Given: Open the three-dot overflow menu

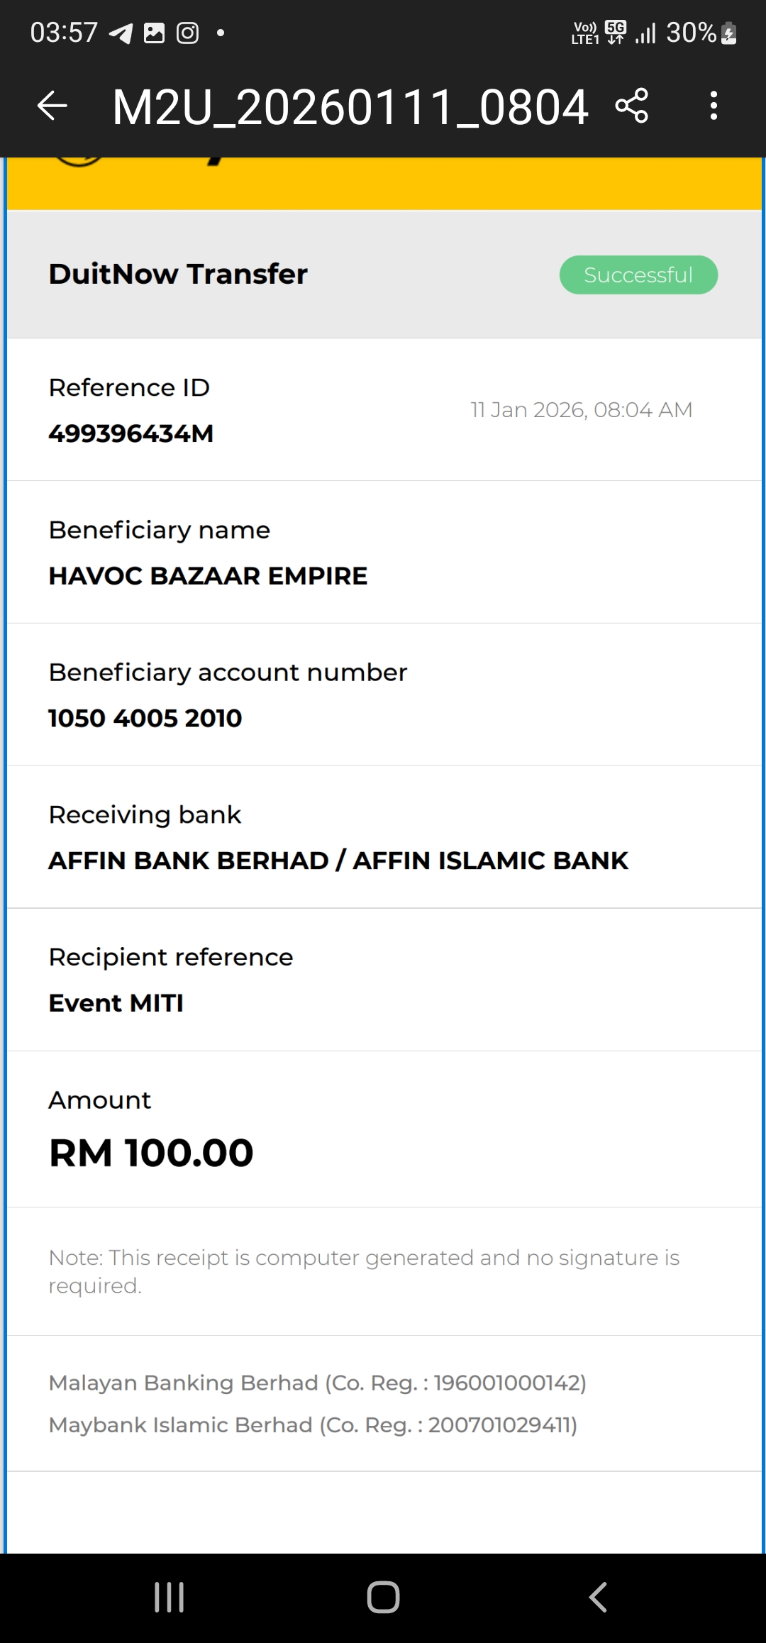Looking at the screenshot, I should pyautogui.click(x=714, y=106).
